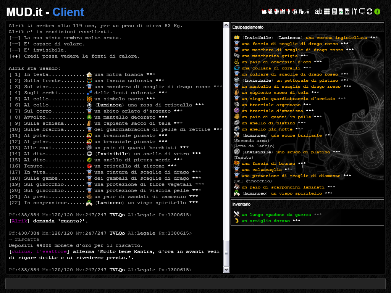
Task: Click the purple 'Alrik' speaker name
Action: [x=19, y=221]
